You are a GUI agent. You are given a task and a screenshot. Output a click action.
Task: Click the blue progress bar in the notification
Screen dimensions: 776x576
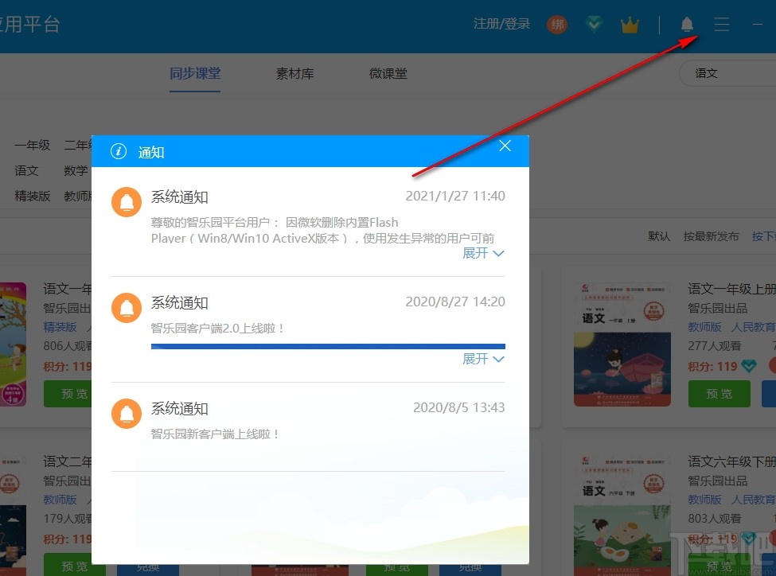pos(327,344)
